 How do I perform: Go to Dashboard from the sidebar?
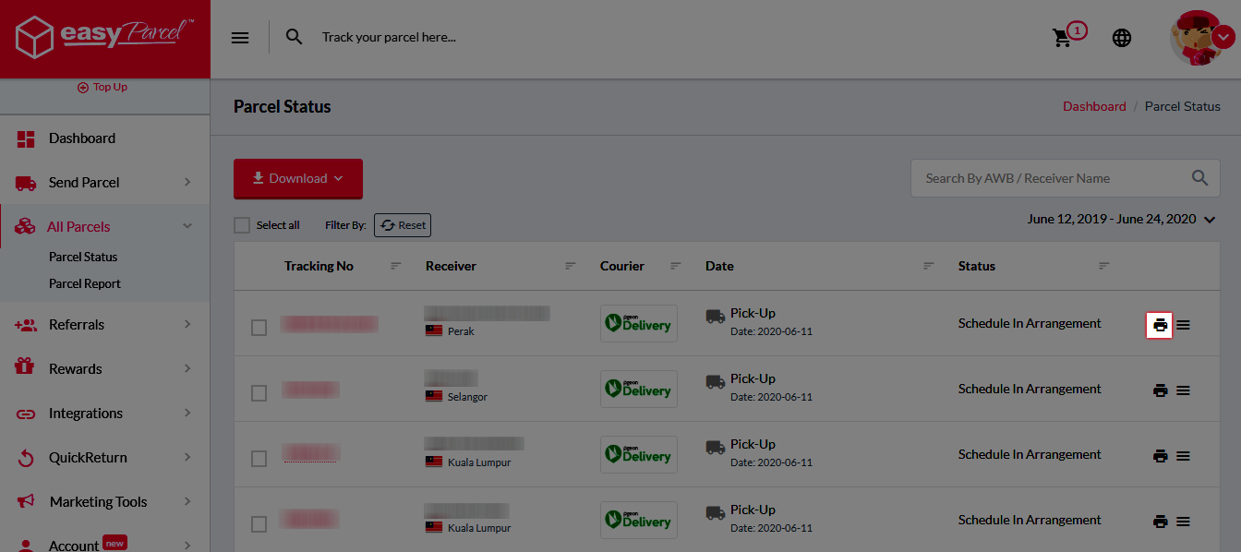click(81, 138)
